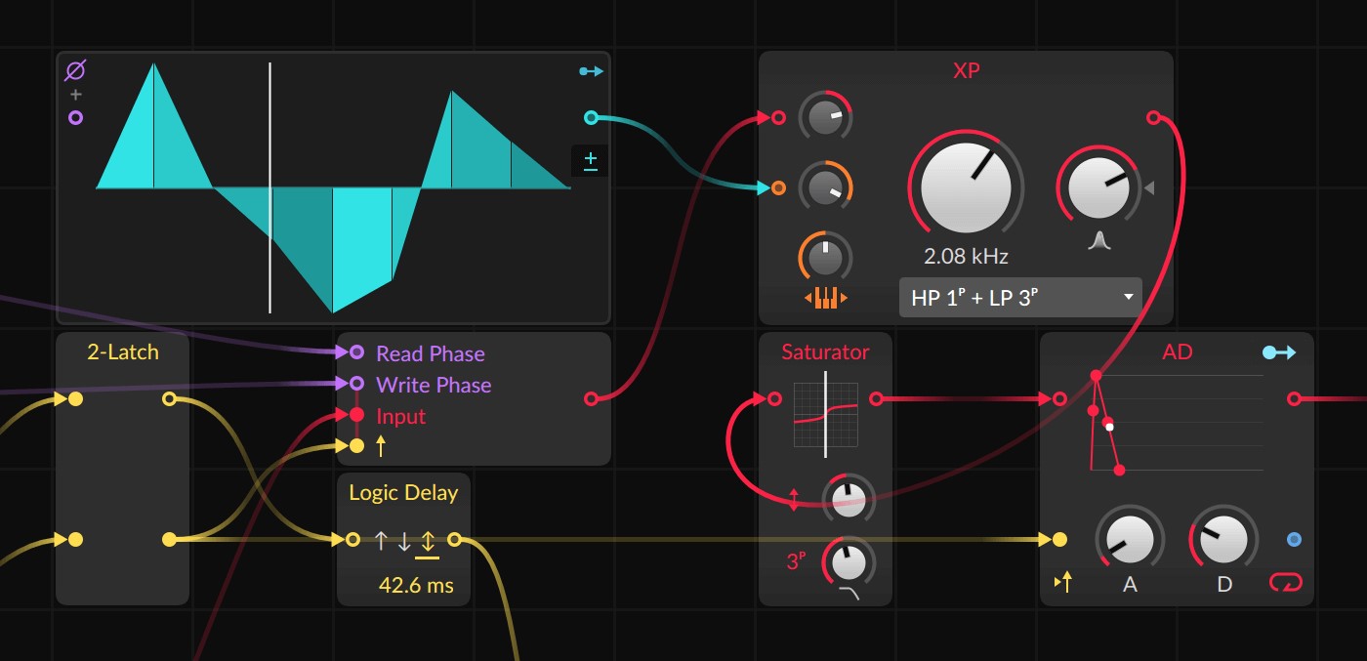
Task: Click the yellow trigger arrow icon in AD
Action: tap(1063, 583)
